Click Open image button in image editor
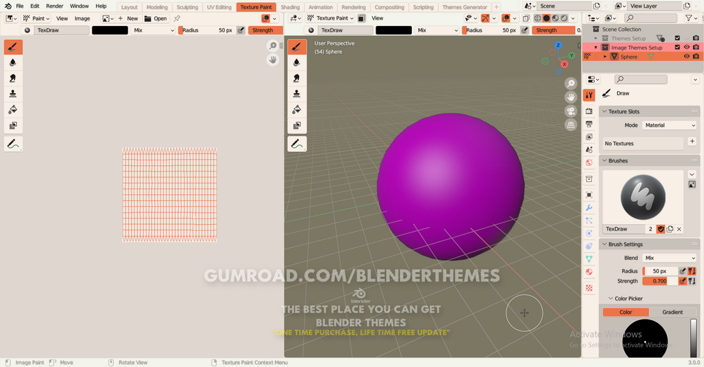The width and height of the screenshot is (704, 367). pyautogui.click(x=156, y=18)
